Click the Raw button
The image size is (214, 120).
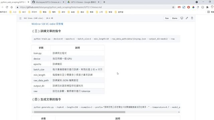point(167,18)
